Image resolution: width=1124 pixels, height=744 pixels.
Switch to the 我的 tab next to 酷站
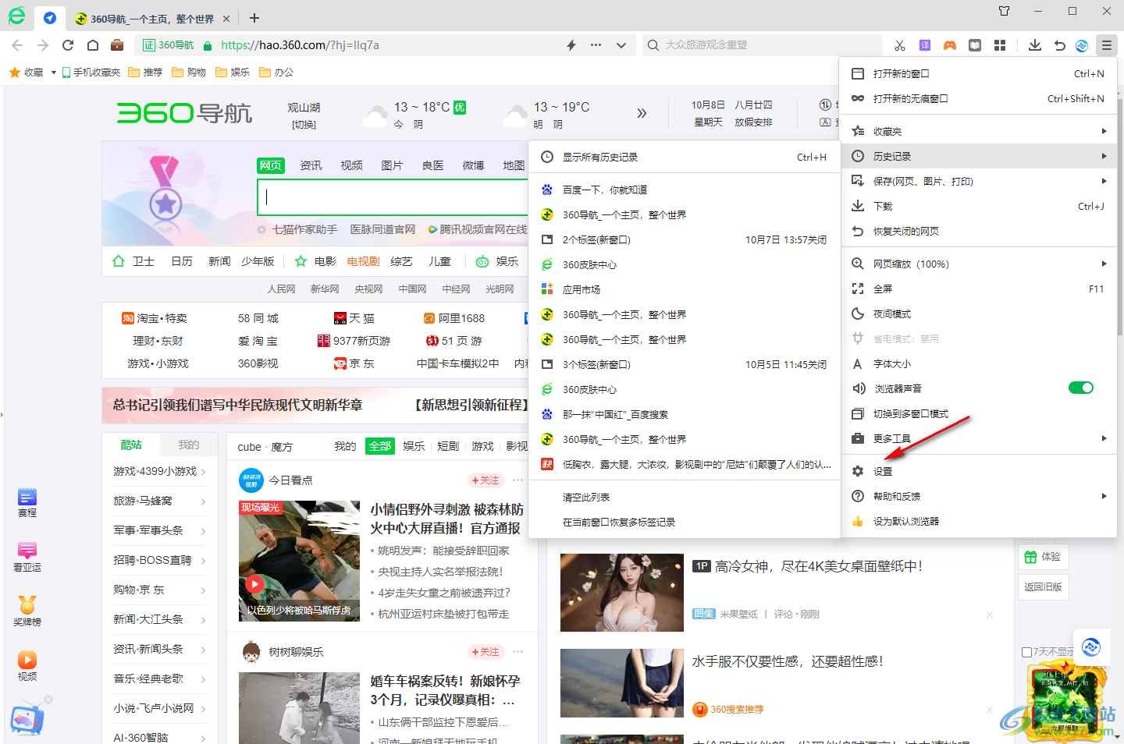pyautogui.click(x=188, y=445)
